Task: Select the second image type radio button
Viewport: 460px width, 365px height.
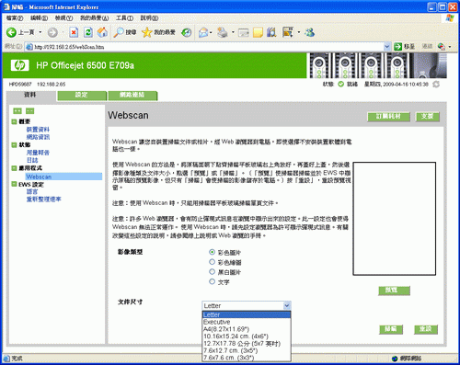Action: [x=212, y=262]
